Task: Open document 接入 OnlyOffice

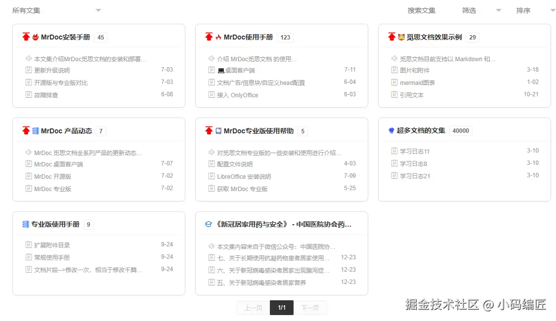Action: (x=238, y=95)
